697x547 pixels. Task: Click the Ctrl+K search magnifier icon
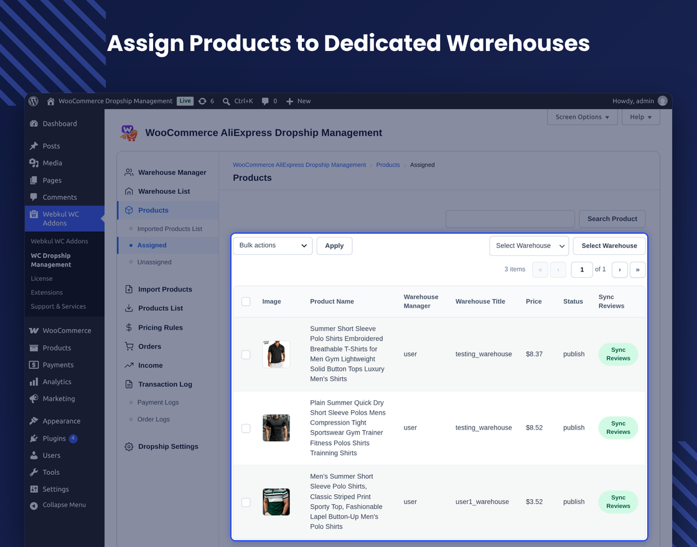tap(227, 101)
